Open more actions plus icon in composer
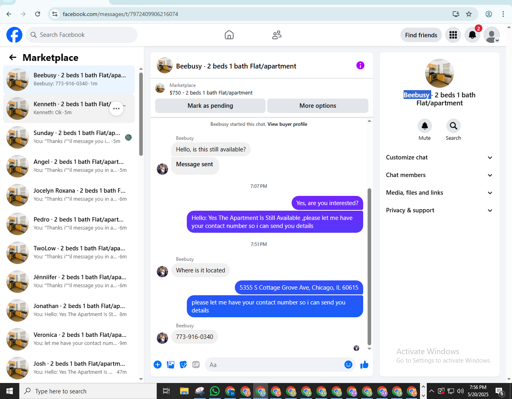Screen dimensions: 512x399 click(x=158, y=365)
